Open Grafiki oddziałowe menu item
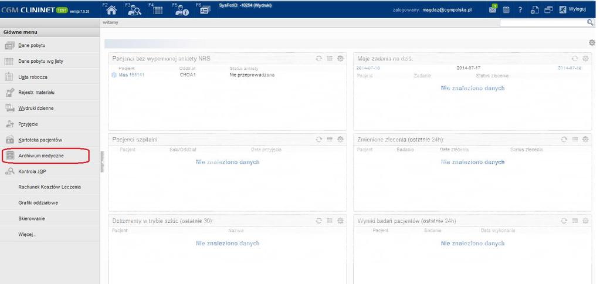The width and height of the screenshot is (600, 284). [x=50, y=203]
